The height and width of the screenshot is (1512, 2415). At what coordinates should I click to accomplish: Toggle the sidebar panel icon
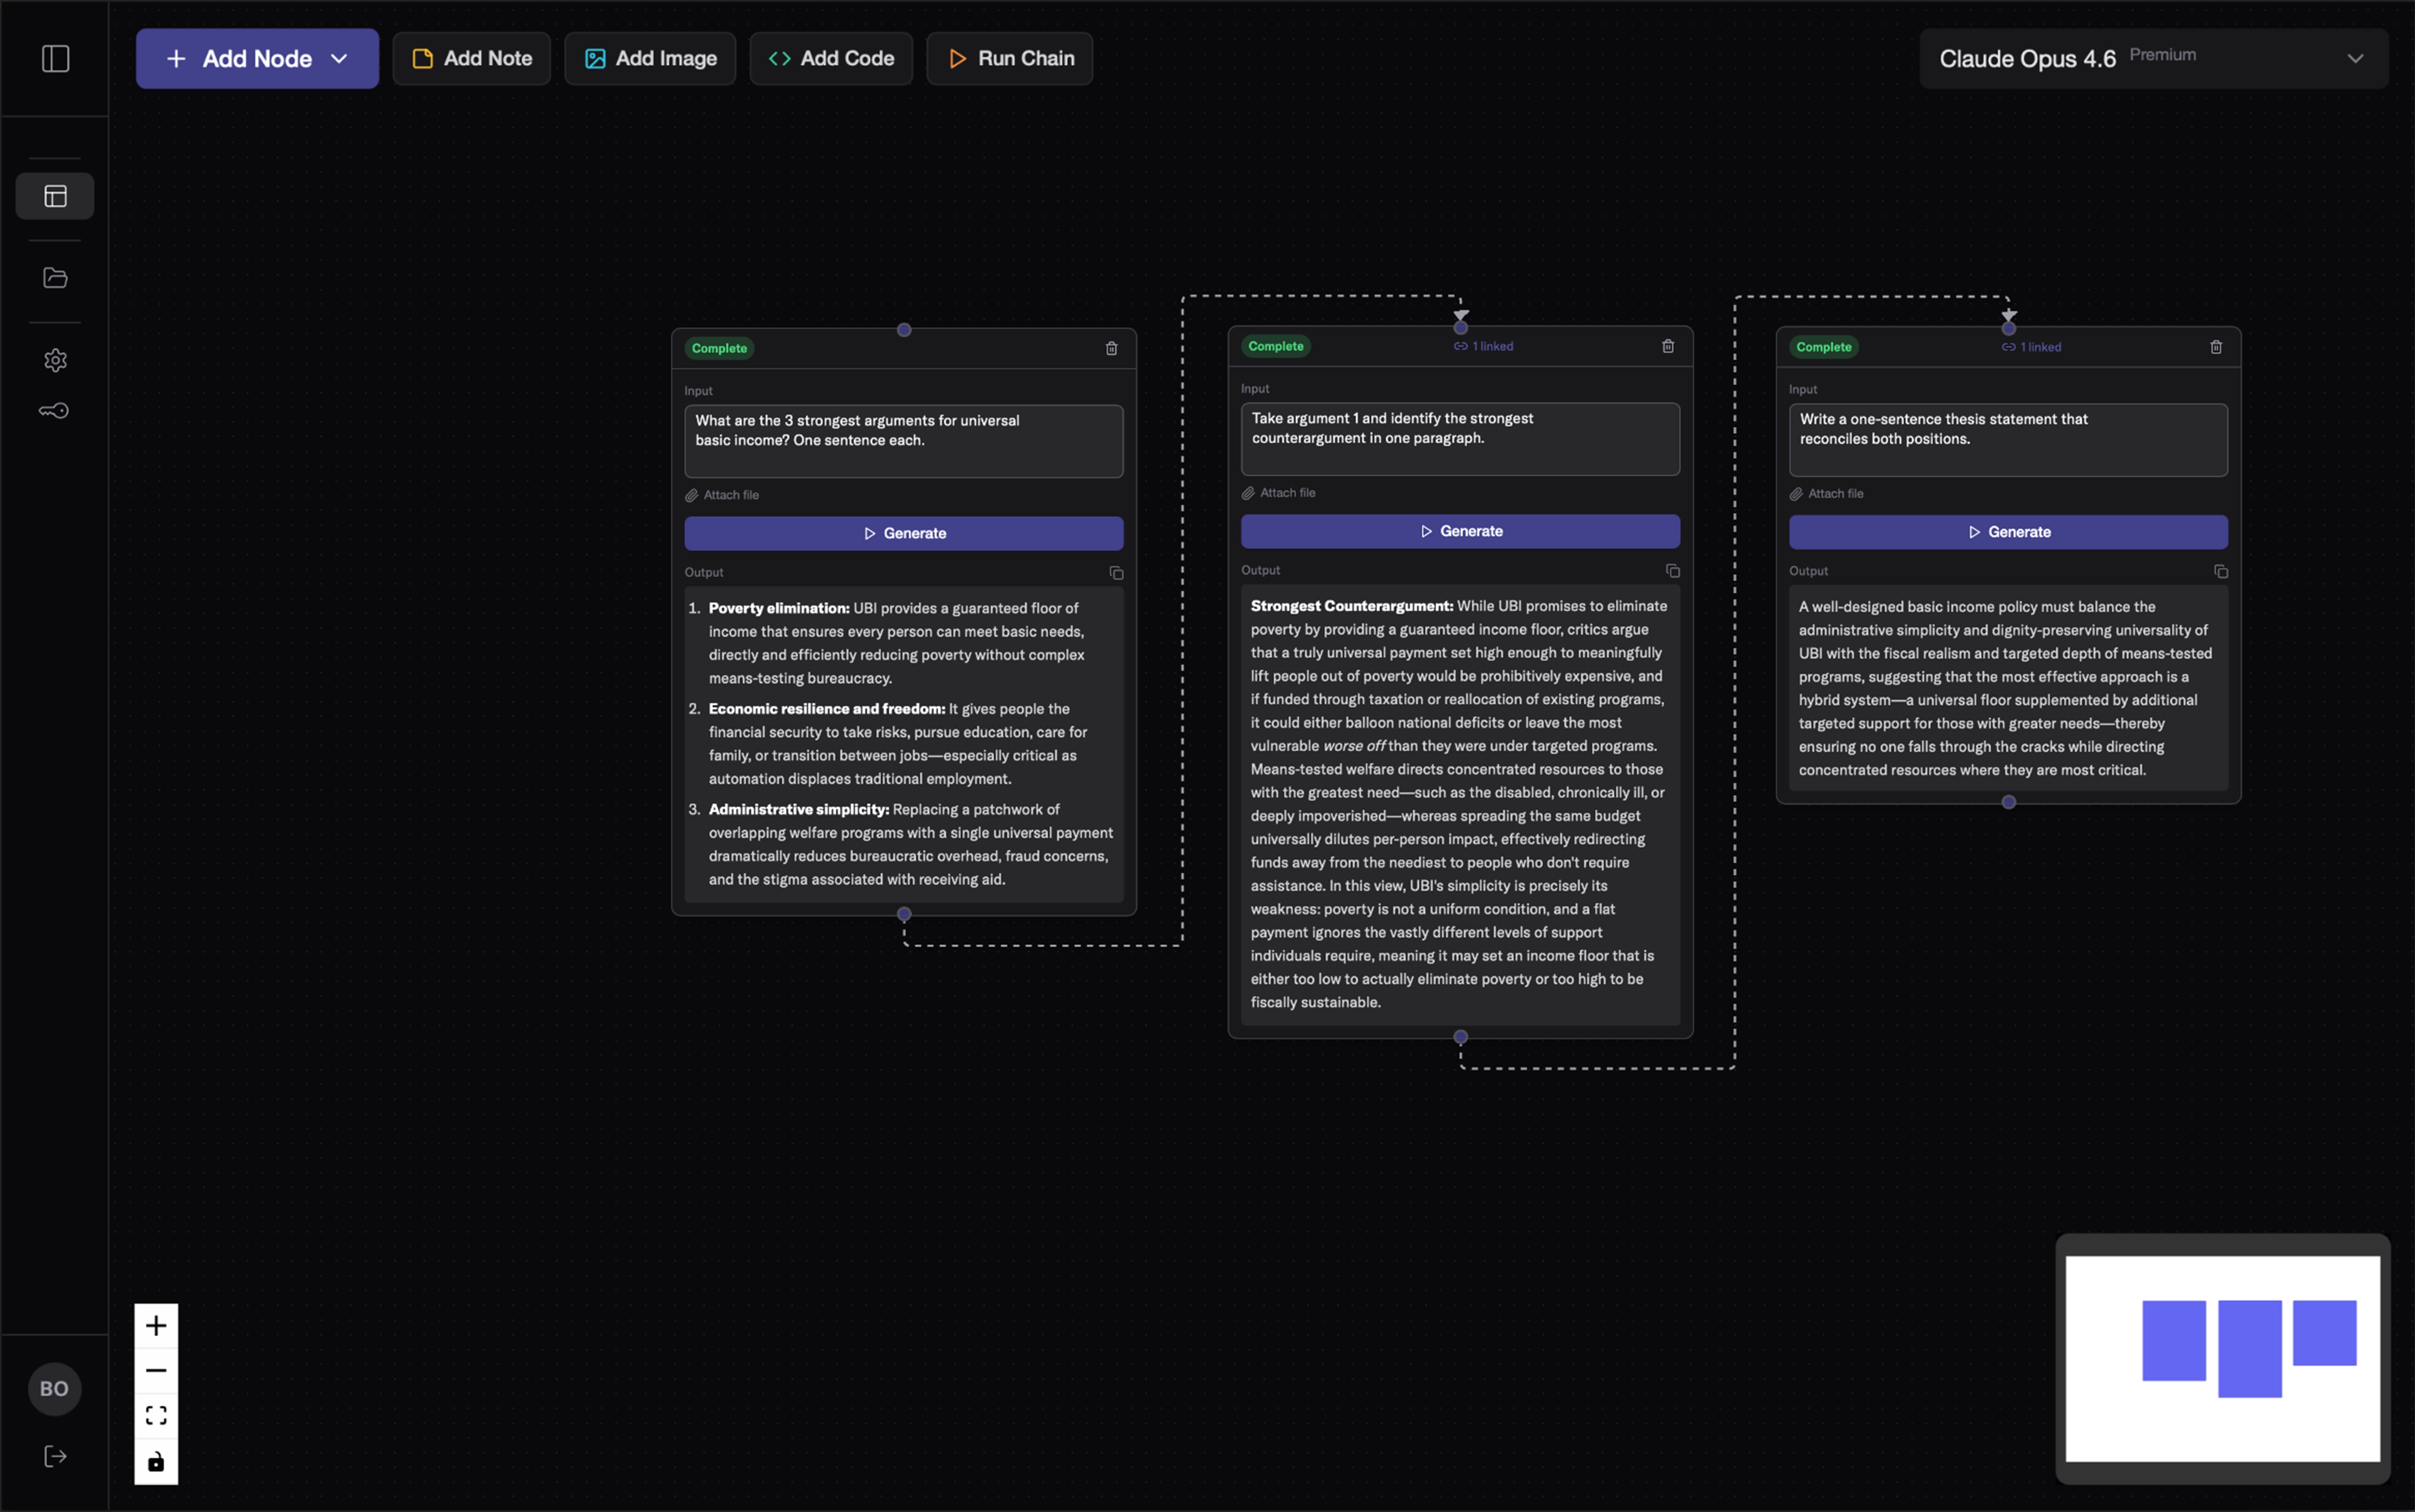point(55,59)
